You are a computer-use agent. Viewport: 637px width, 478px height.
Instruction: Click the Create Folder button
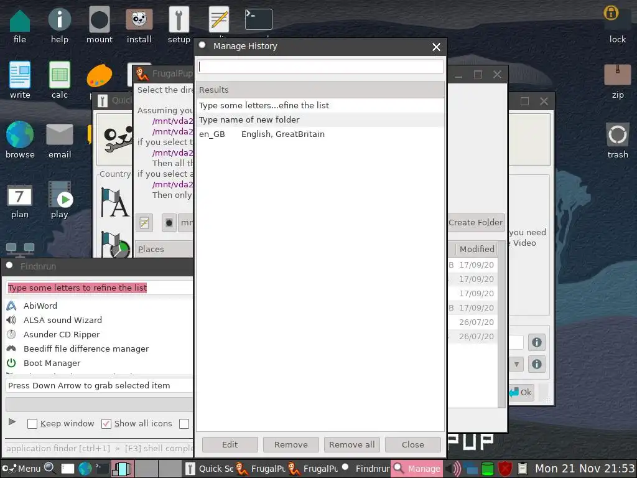click(x=476, y=223)
